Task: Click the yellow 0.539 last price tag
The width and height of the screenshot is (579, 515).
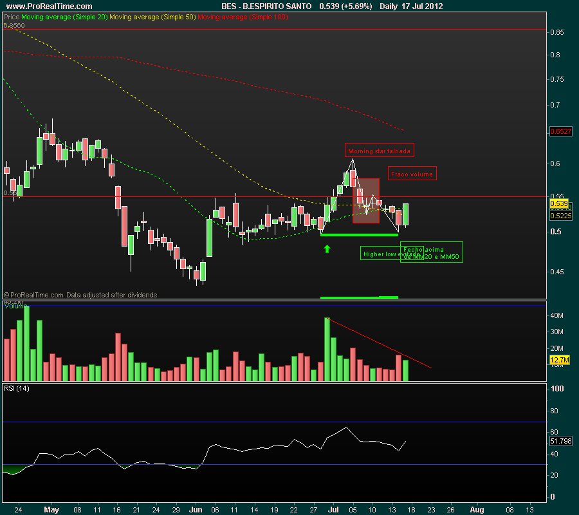Action: coord(559,203)
